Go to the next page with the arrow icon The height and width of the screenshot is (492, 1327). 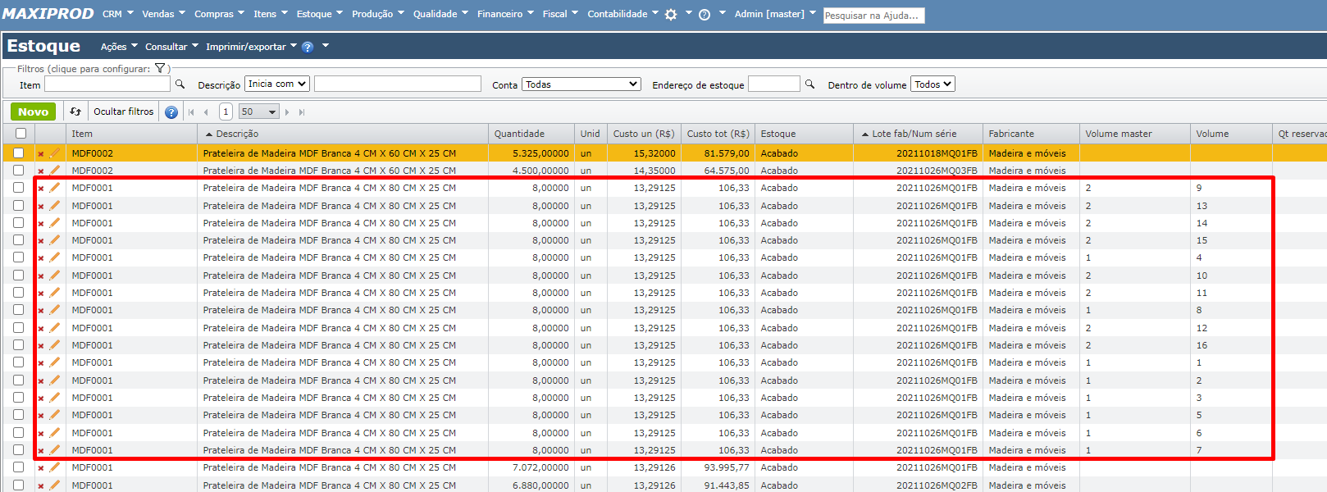(287, 112)
